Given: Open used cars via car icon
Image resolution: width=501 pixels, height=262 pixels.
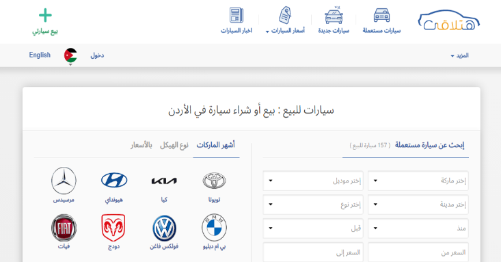Looking at the screenshot, I should click(381, 15).
